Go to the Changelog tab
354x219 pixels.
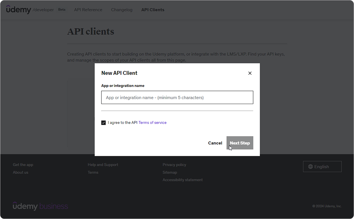pyautogui.click(x=122, y=10)
